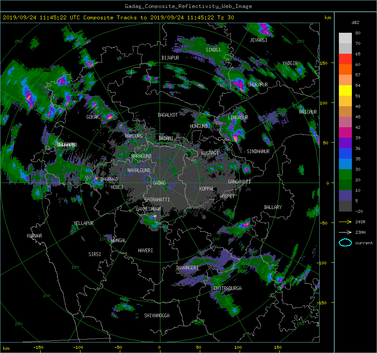Click the YADGIR city label

(290, 63)
